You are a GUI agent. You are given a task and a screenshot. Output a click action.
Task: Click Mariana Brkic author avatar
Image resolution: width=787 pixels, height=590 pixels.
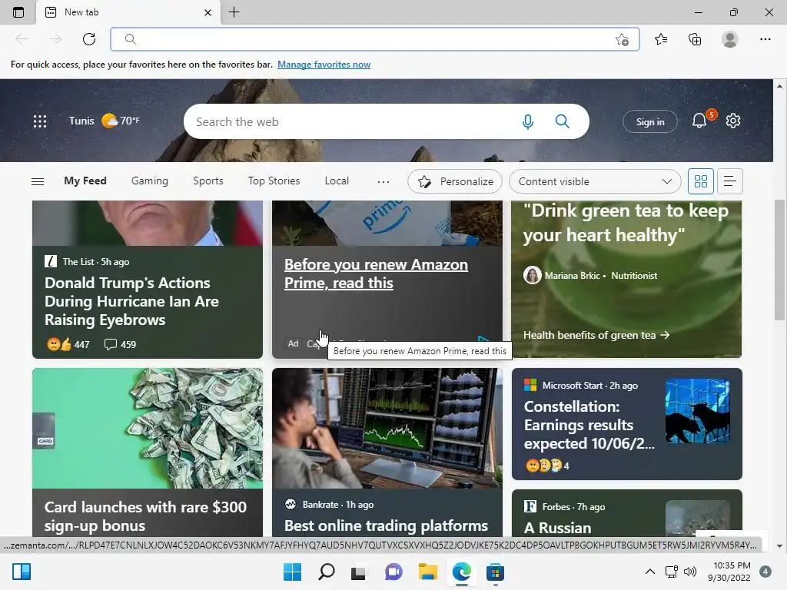pos(532,275)
